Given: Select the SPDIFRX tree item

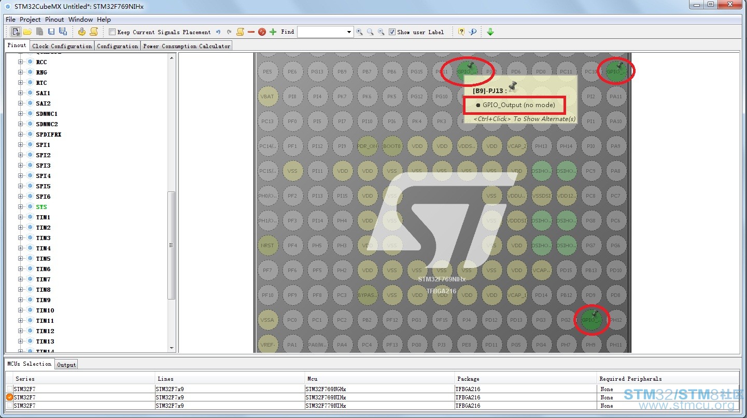Looking at the screenshot, I should pyautogui.click(x=49, y=135).
